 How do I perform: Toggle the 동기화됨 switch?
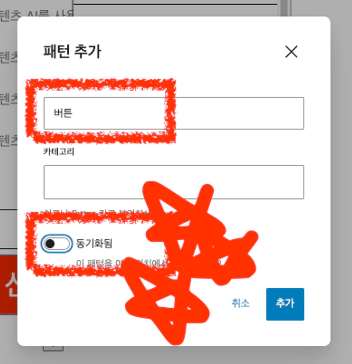[x=57, y=244]
